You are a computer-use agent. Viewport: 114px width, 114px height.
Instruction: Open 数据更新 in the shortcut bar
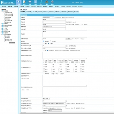45,7
